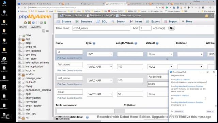Image resolution: width=218 pixels, height=123 pixels.
Task: Open Console bar at bottom
Action: click(63, 119)
